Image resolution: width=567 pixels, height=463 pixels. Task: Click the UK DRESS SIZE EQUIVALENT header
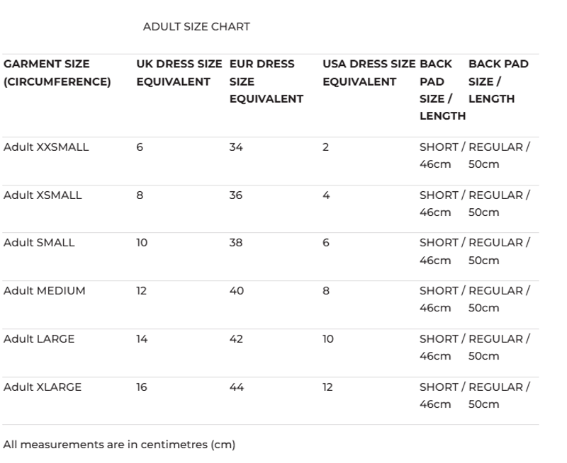coord(179,73)
